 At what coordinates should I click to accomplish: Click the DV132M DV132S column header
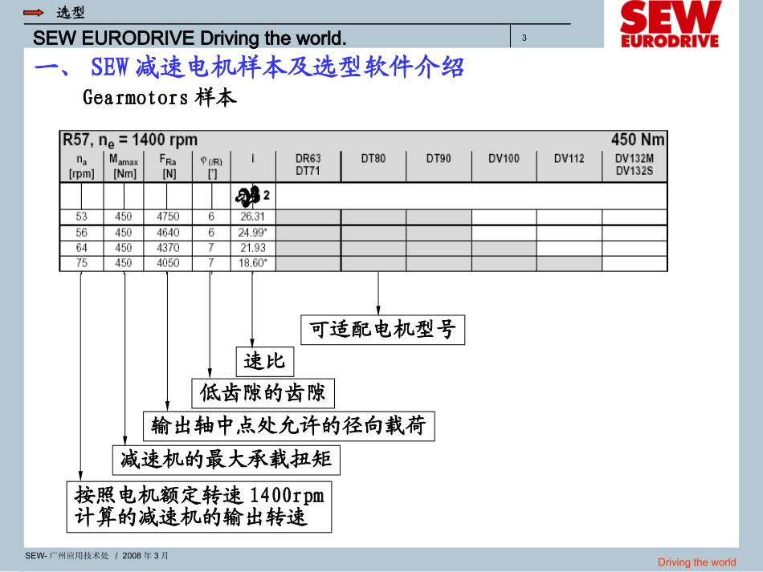tap(634, 164)
